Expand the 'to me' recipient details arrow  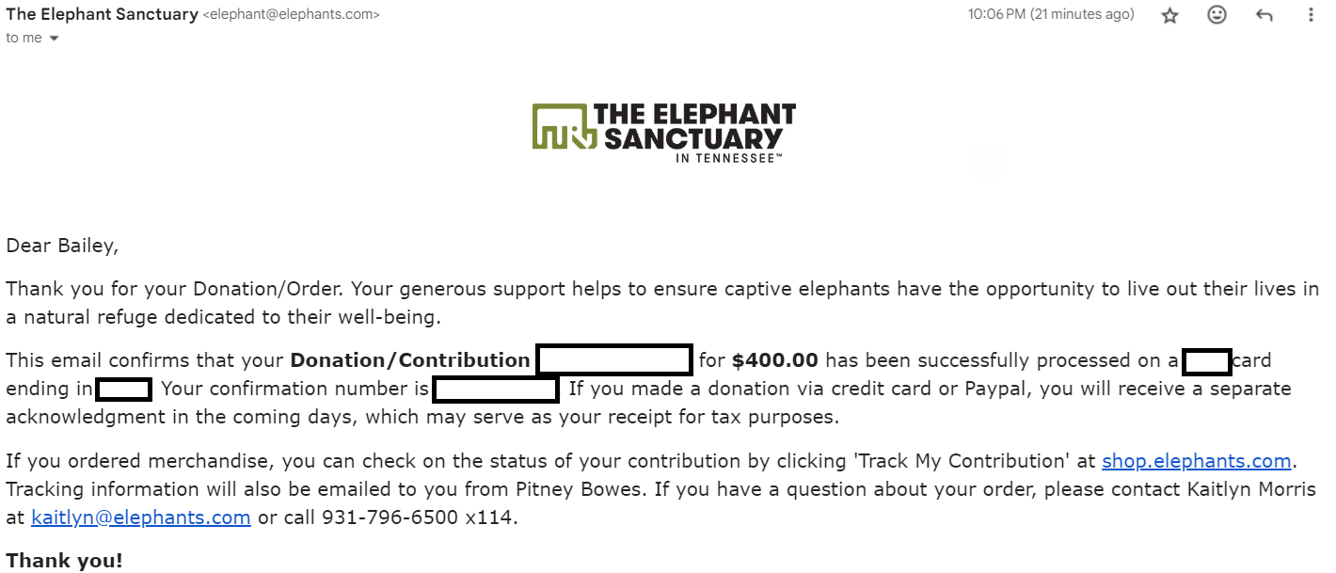(x=54, y=39)
